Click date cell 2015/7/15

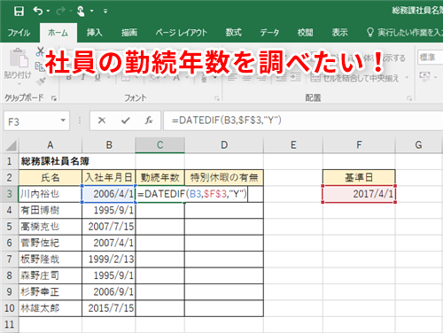(109, 308)
